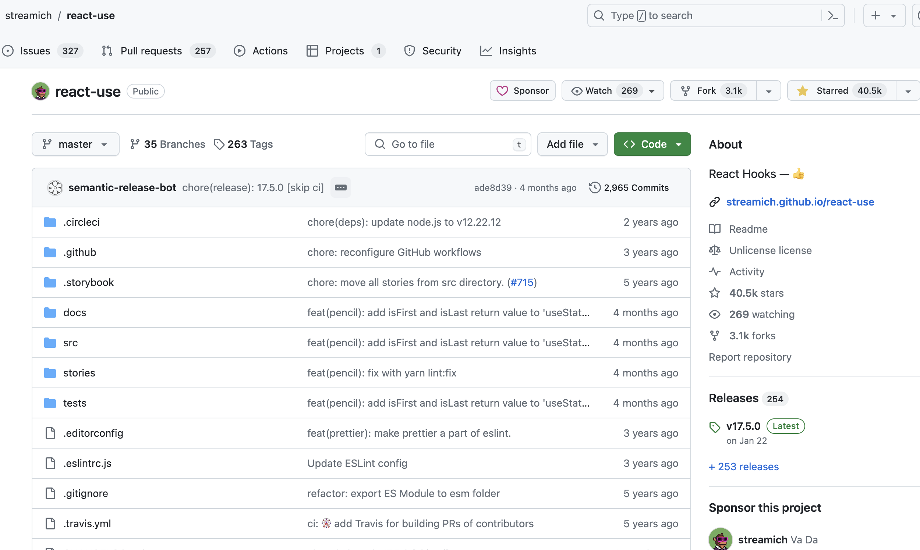
Task: Star the react-use repository
Action: (x=841, y=90)
